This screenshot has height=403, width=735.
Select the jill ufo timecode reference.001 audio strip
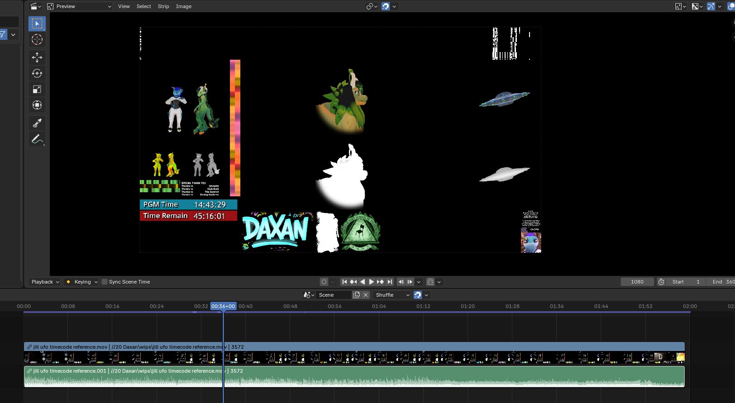pos(354,377)
